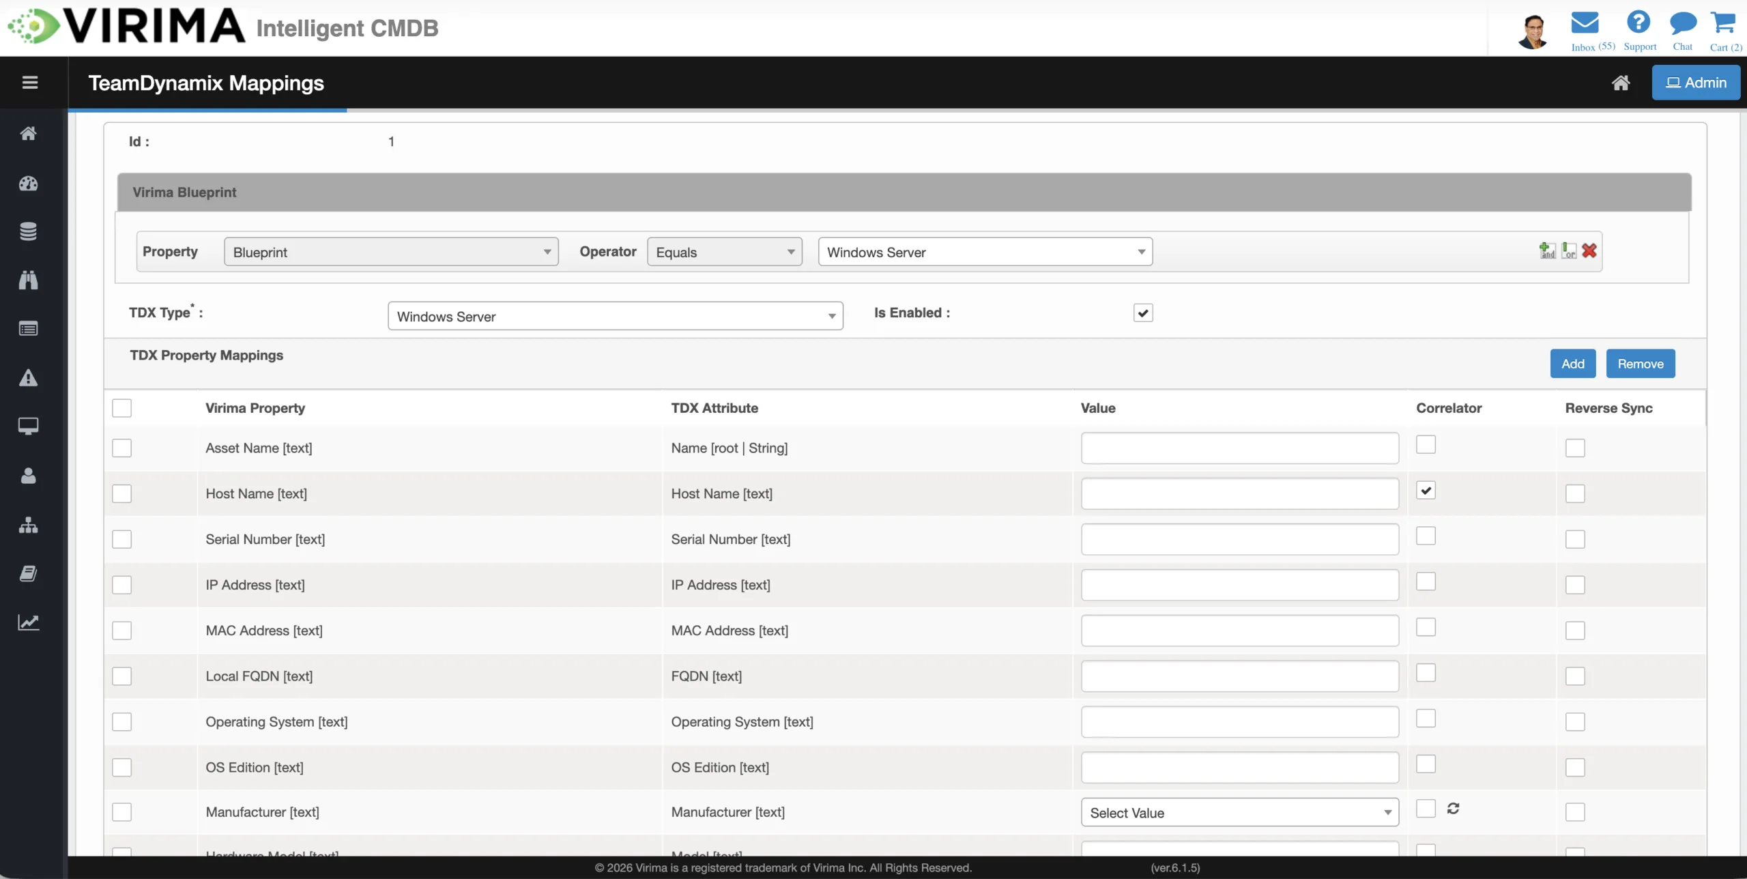
Task: Click the Add button for property mappings
Action: tap(1573, 364)
